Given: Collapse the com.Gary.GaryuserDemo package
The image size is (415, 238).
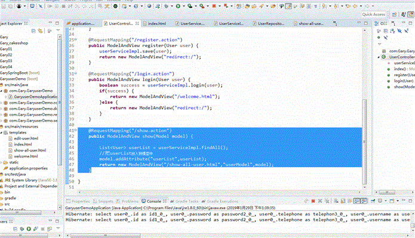Looking at the screenshot, I should [1, 91].
